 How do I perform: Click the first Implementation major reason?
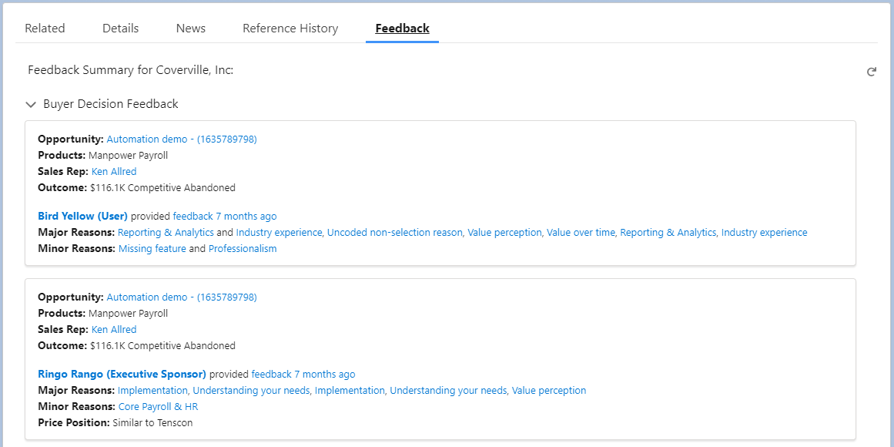click(x=152, y=391)
